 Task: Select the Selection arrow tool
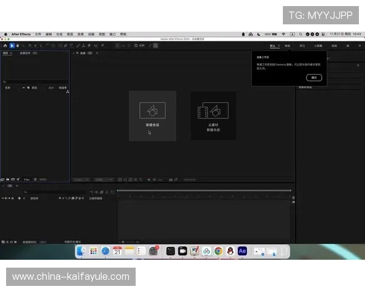[x=12, y=45]
